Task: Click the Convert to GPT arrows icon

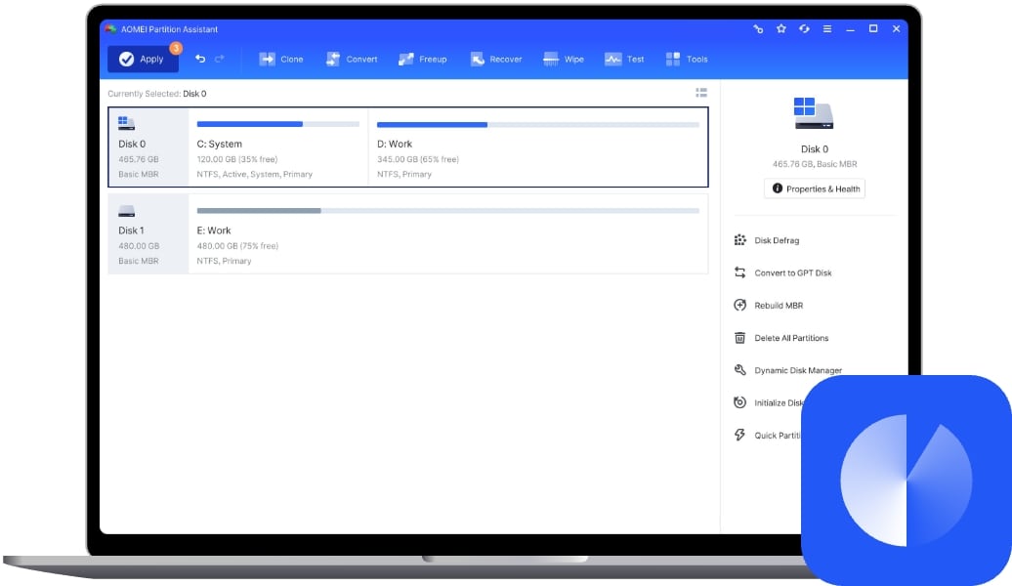Action: 739,272
